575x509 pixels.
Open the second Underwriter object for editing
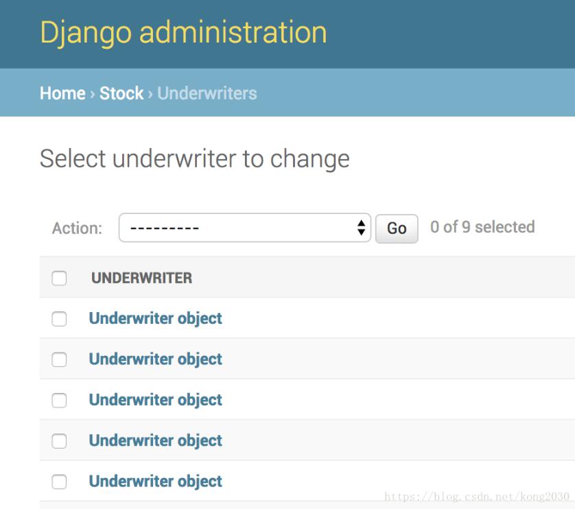(154, 357)
